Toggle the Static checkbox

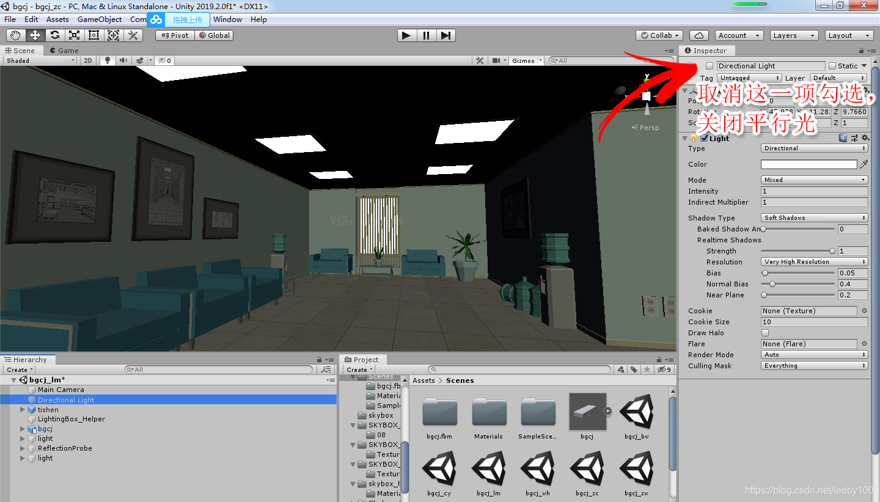coord(832,66)
